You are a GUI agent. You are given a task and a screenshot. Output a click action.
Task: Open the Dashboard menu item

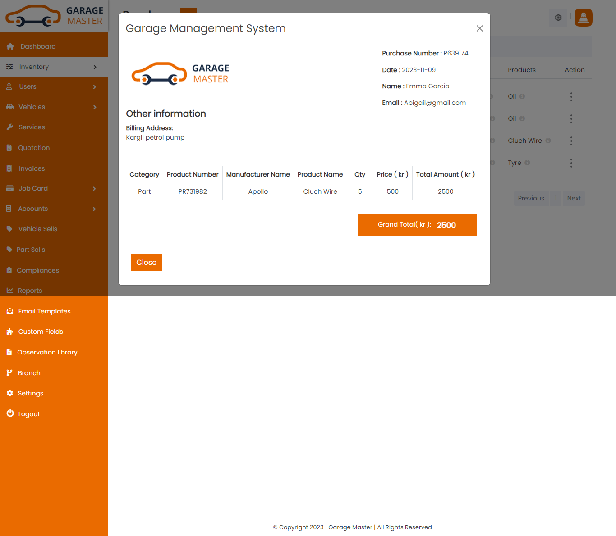coord(54,46)
